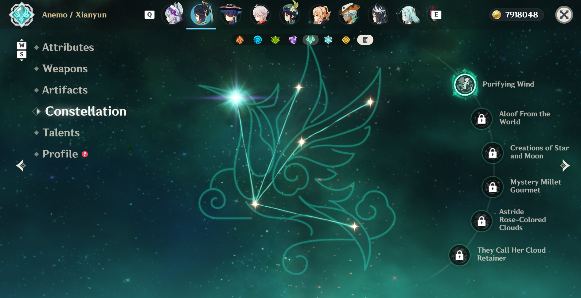Open the Attributes menu

click(x=68, y=47)
